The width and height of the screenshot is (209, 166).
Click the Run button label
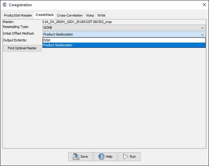click(133, 157)
